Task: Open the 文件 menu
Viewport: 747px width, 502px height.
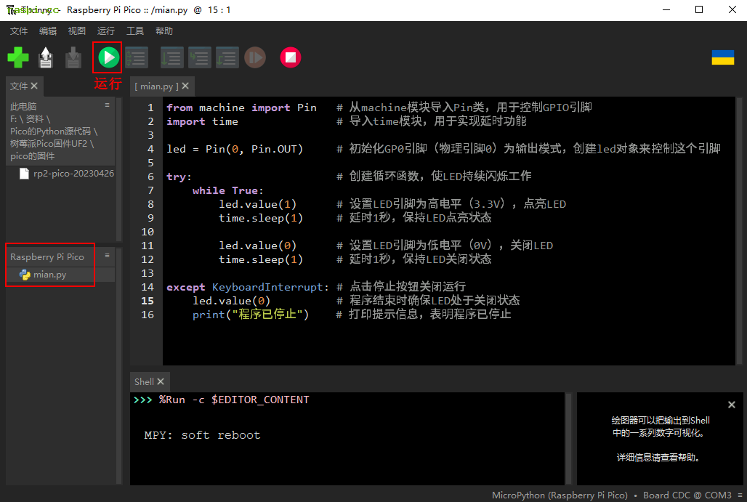Action: [x=19, y=31]
